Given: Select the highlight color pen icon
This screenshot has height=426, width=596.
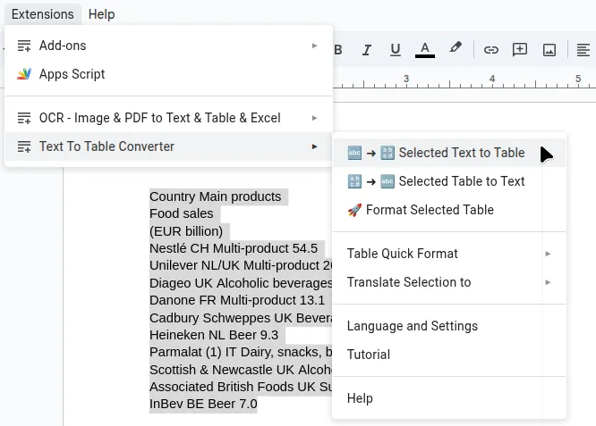Looking at the screenshot, I should tap(456, 49).
